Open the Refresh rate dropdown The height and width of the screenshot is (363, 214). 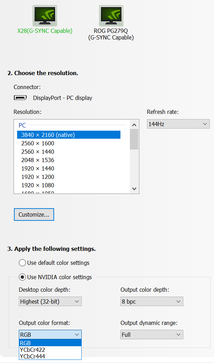click(x=178, y=124)
